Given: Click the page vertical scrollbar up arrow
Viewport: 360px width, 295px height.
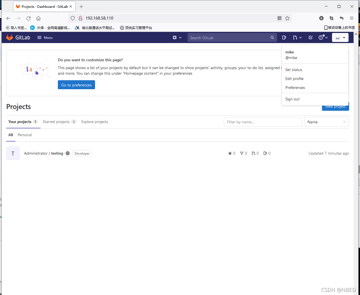Looking at the screenshot, I should (356, 34).
